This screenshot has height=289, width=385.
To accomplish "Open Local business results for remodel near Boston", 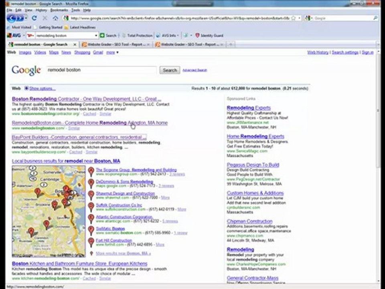I will 66,161.
